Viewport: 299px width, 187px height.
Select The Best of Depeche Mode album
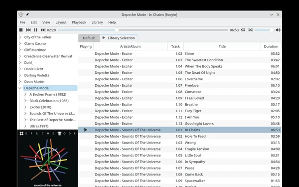[x=53, y=120]
